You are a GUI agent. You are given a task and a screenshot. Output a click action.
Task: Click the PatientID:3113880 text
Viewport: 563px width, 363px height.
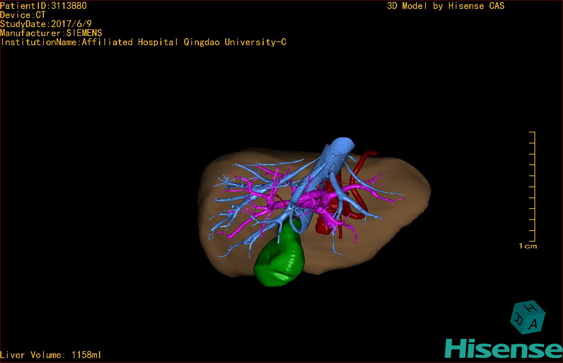pos(43,6)
